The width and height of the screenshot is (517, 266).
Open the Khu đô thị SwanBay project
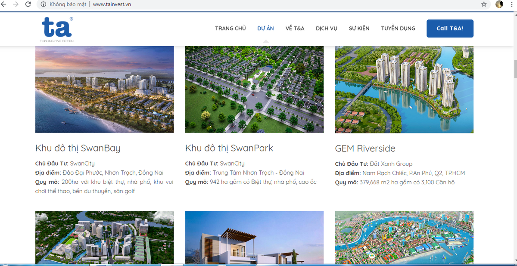(78, 148)
